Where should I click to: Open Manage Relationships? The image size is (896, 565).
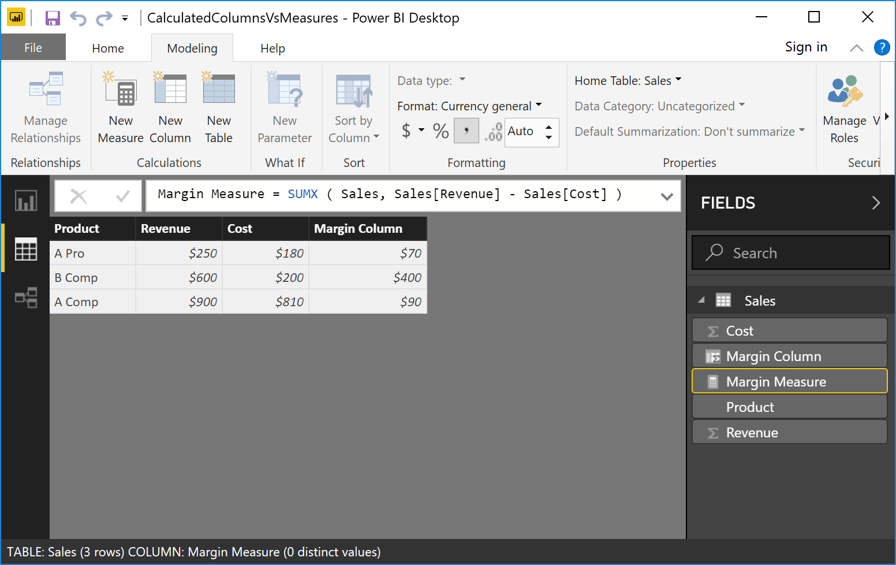(46, 108)
